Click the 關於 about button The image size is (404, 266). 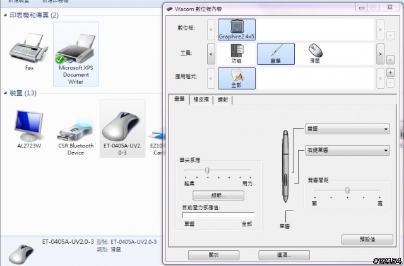pyautogui.click(x=213, y=255)
